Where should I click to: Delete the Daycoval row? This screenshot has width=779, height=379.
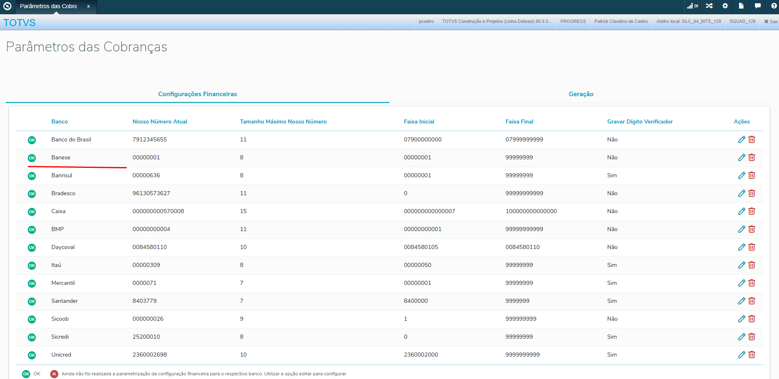click(752, 247)
